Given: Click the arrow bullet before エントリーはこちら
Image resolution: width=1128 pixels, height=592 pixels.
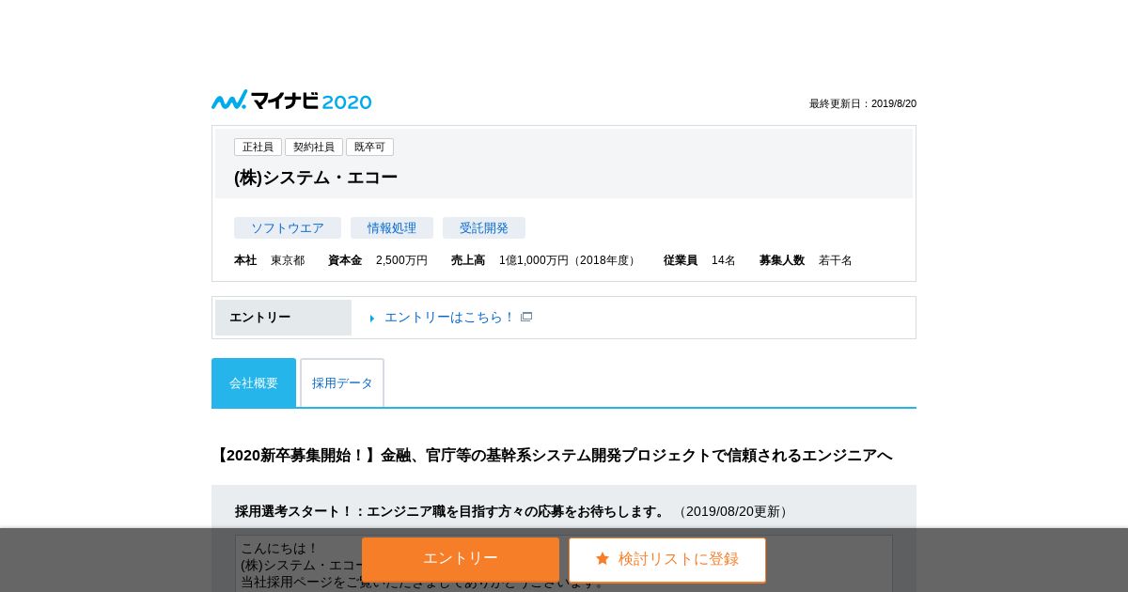Looking at the screenshot, I should 372,319.
